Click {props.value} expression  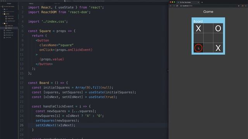point(52,59)
